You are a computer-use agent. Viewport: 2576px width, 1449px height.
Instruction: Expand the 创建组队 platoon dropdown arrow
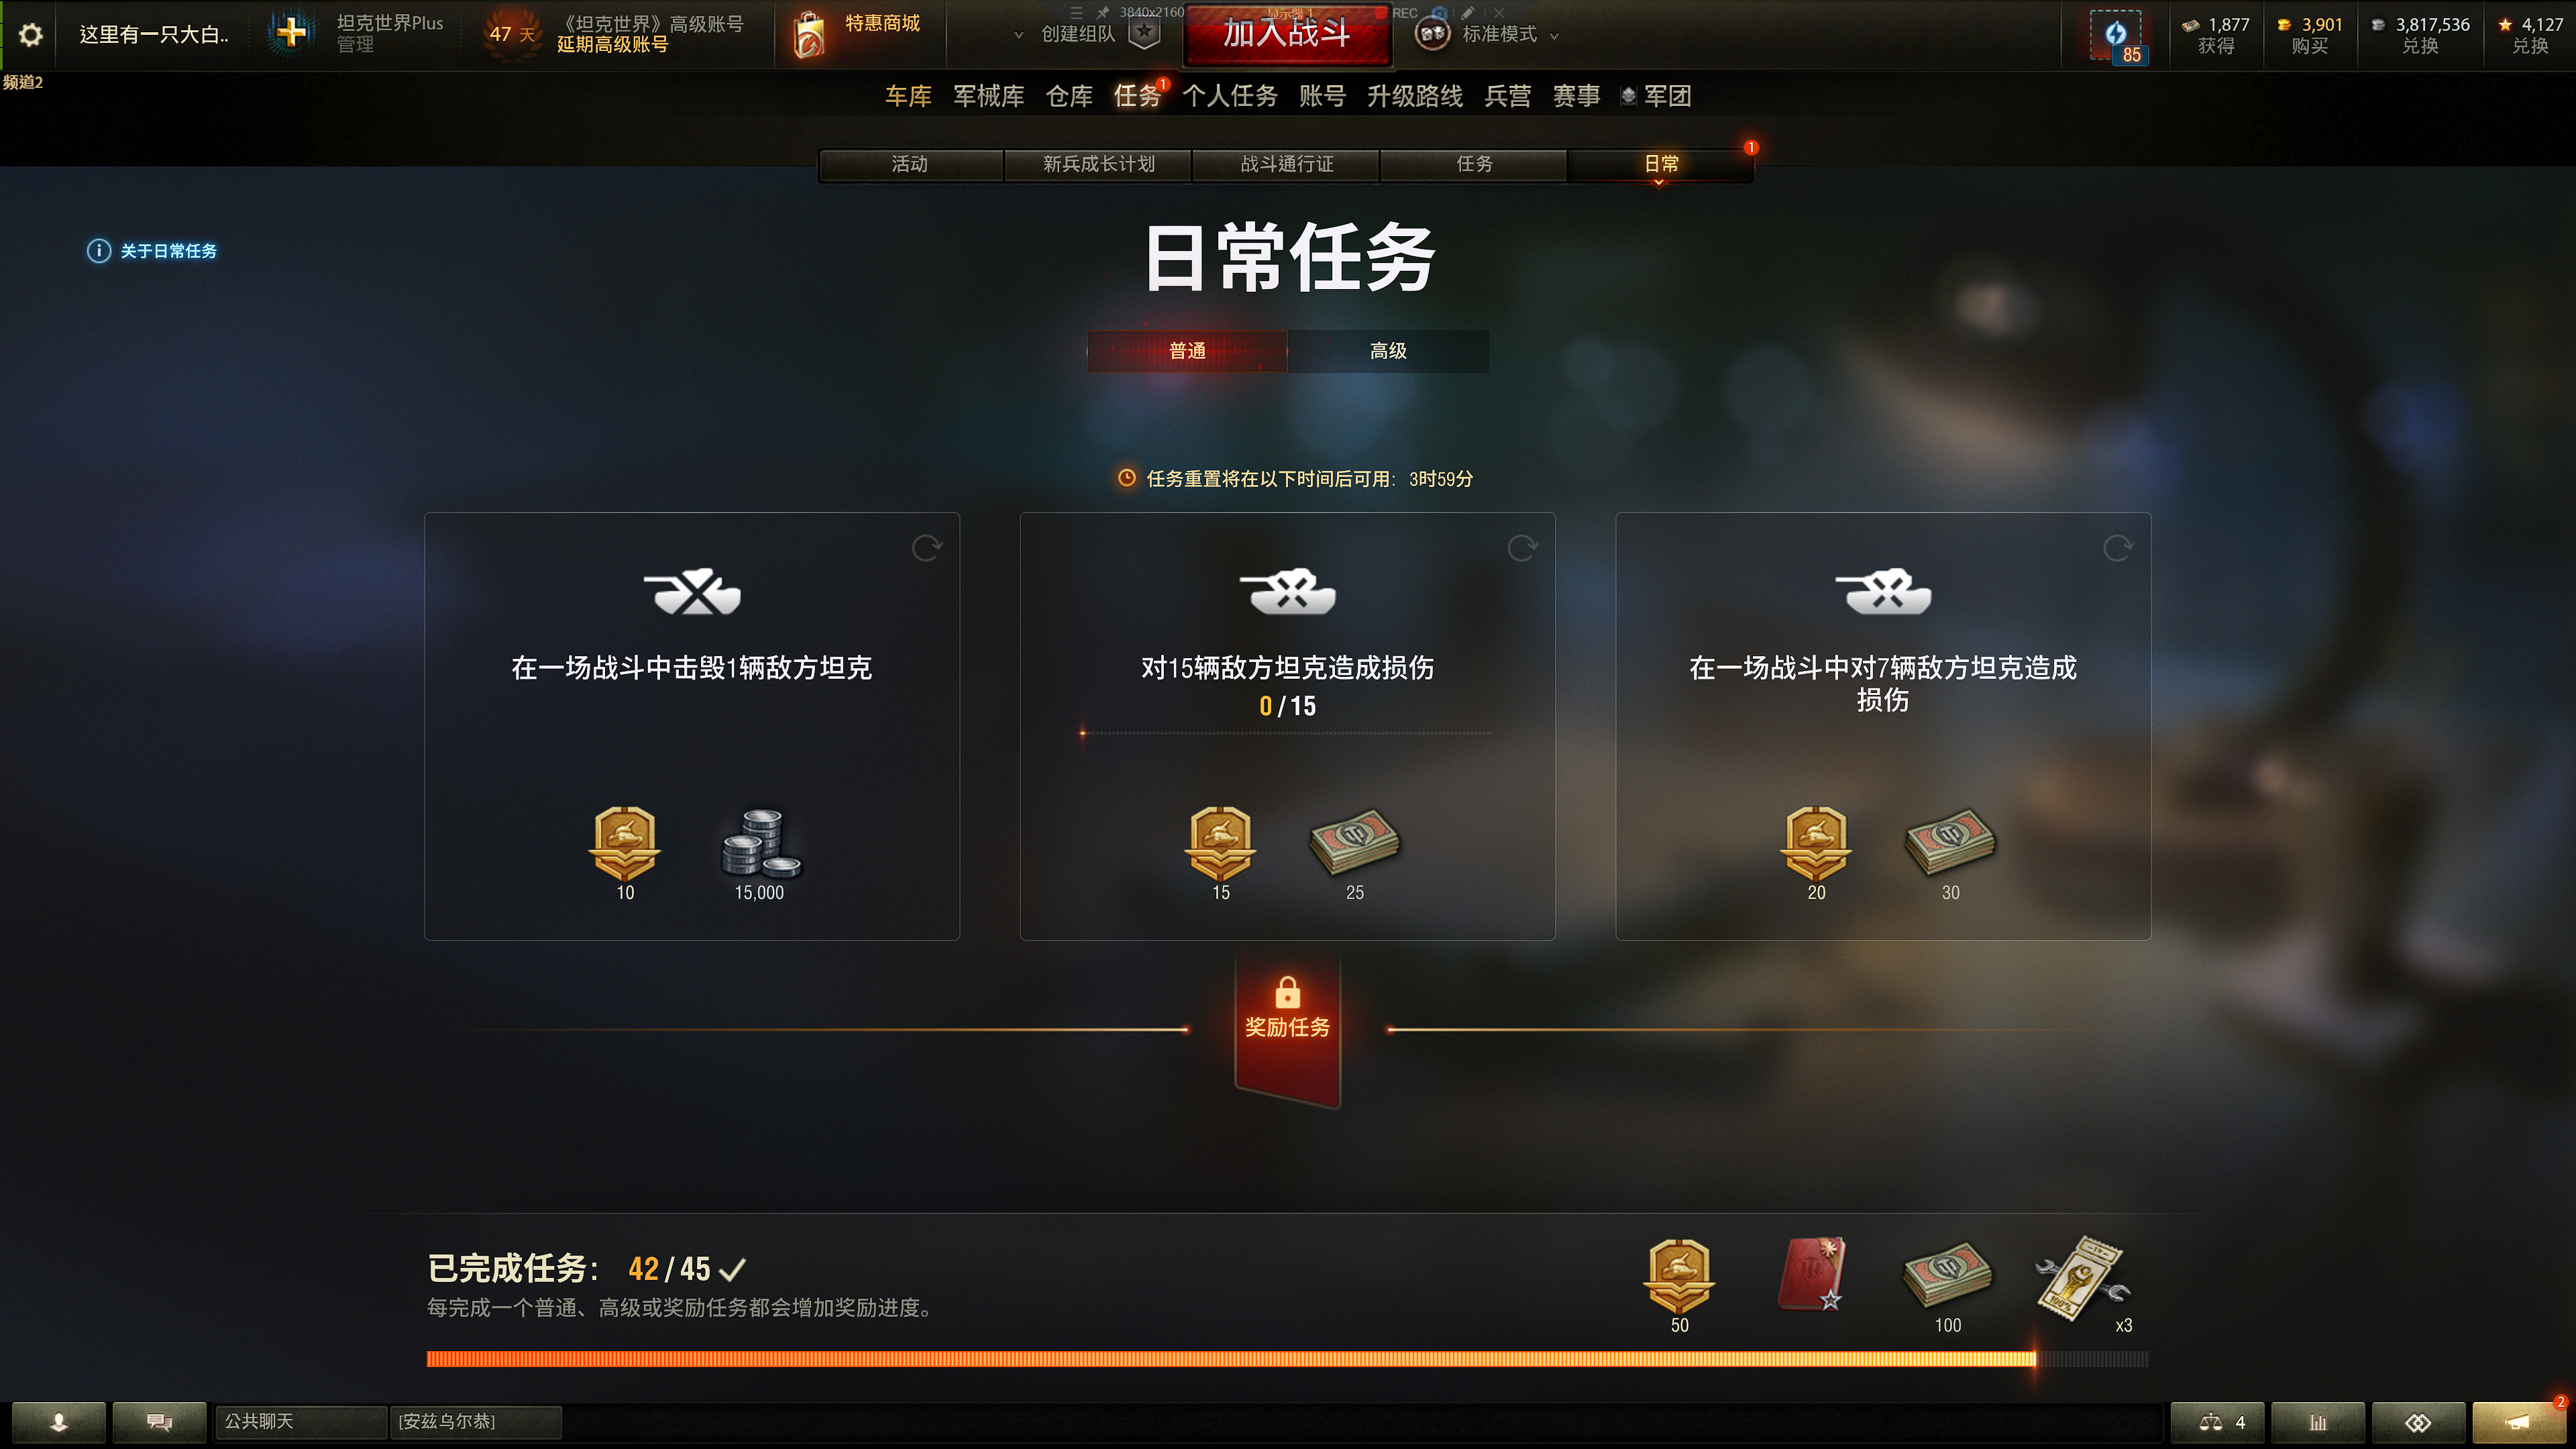coord(1019,35)
